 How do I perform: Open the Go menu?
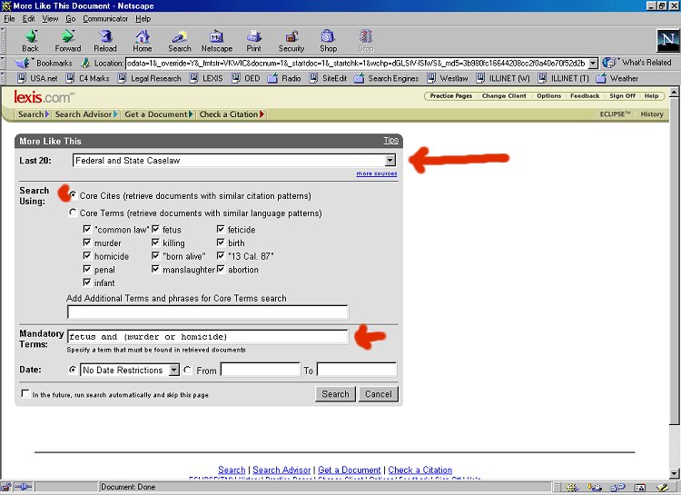[x=71, y=19]
